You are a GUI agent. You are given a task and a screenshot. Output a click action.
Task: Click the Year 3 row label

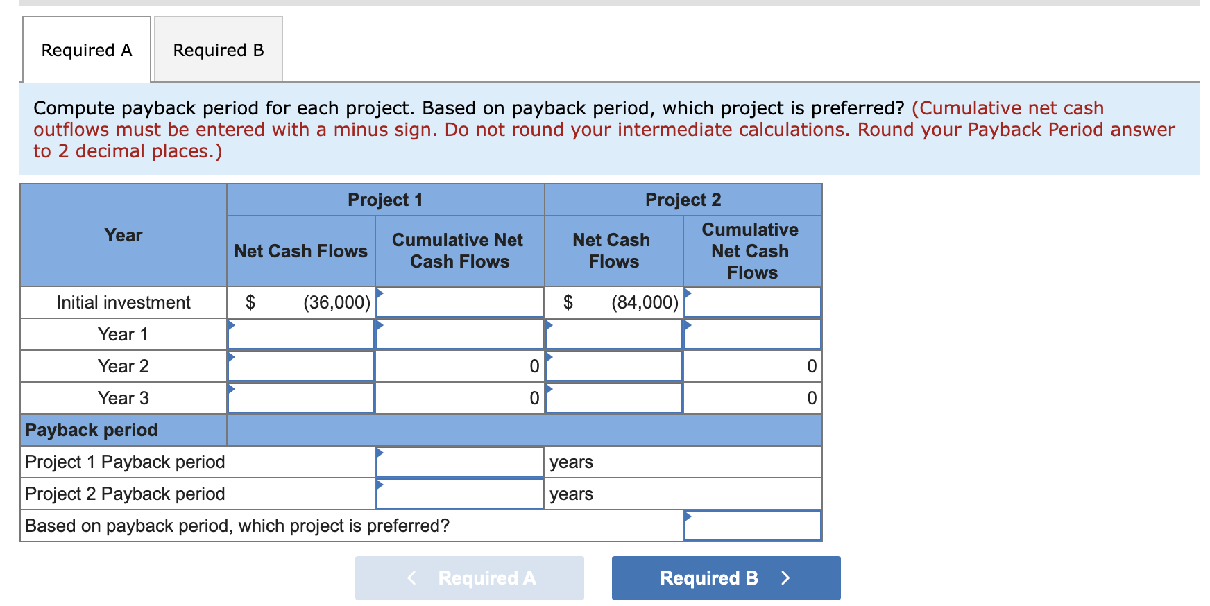(x=123, y=398)
